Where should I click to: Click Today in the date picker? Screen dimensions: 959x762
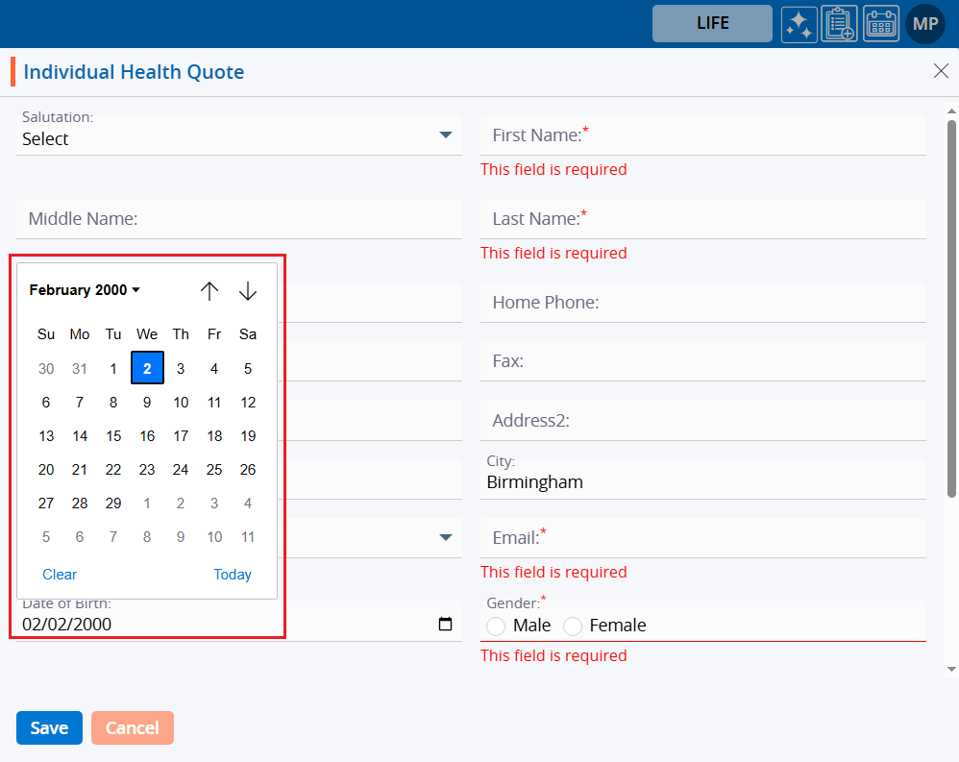point(233,575)
